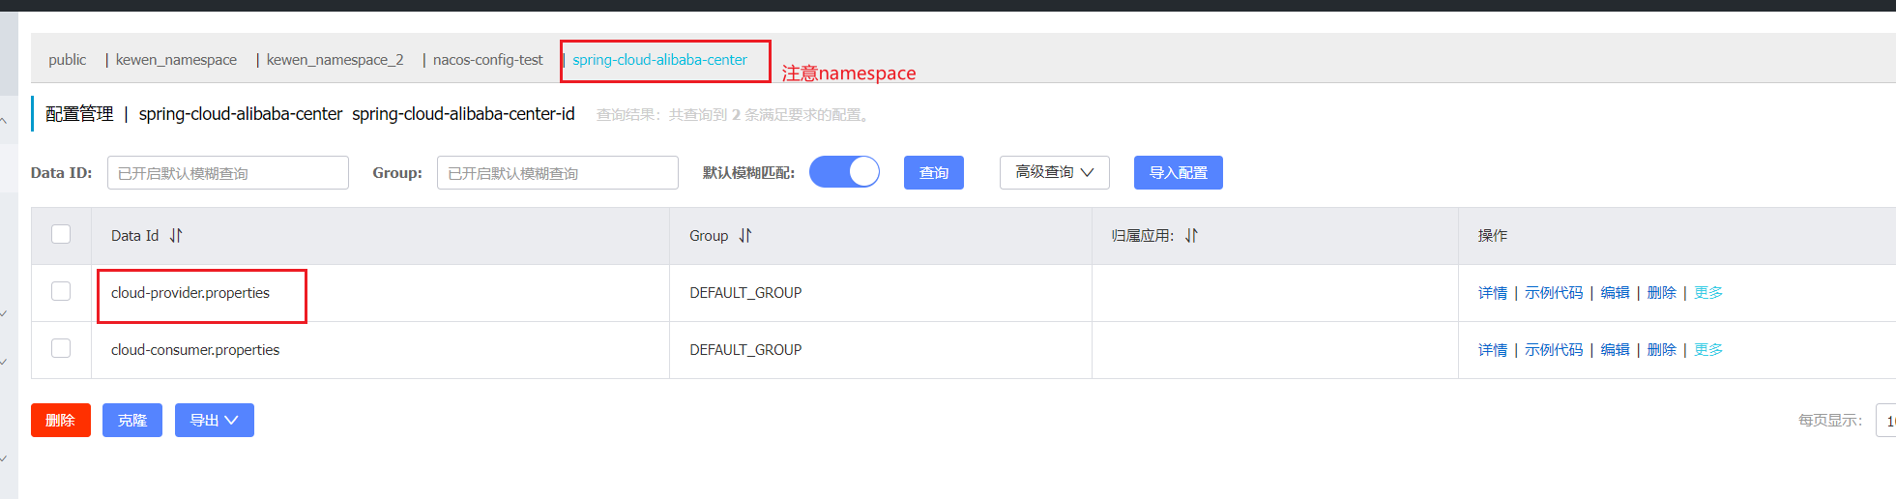This screenshot has height=499, width=1896.
Task: Click the 查询 search button
Action: pos(934,172)
